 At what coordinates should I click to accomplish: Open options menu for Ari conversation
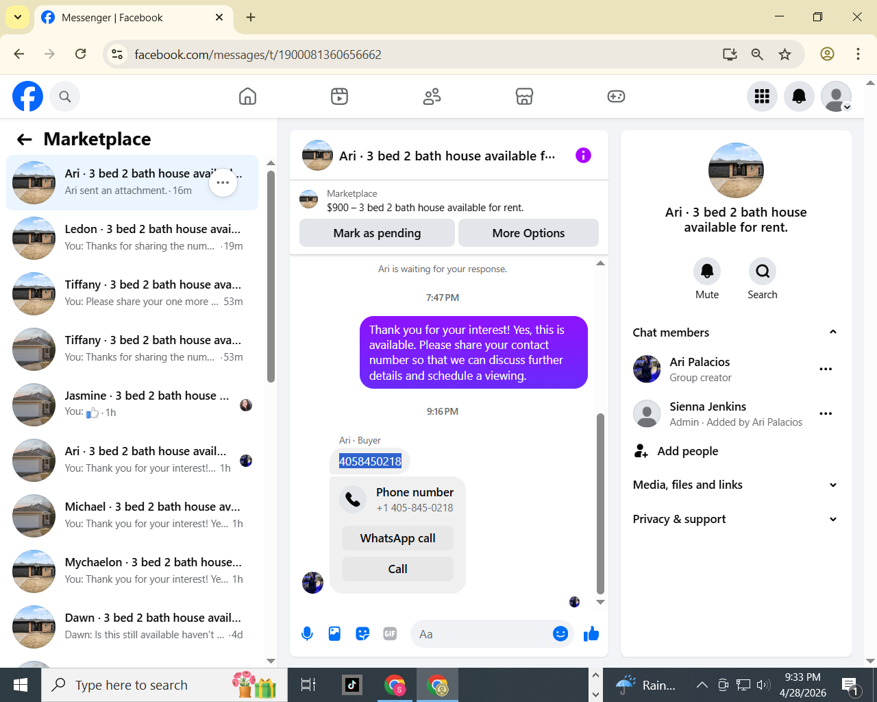pyautogui.click(x=223, y=182)
